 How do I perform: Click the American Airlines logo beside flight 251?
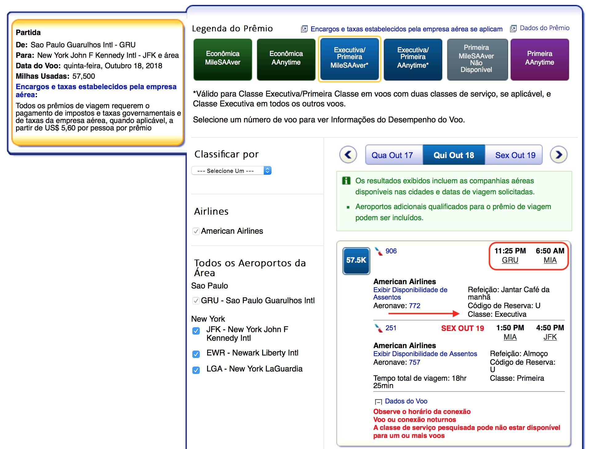click(378, 328)
